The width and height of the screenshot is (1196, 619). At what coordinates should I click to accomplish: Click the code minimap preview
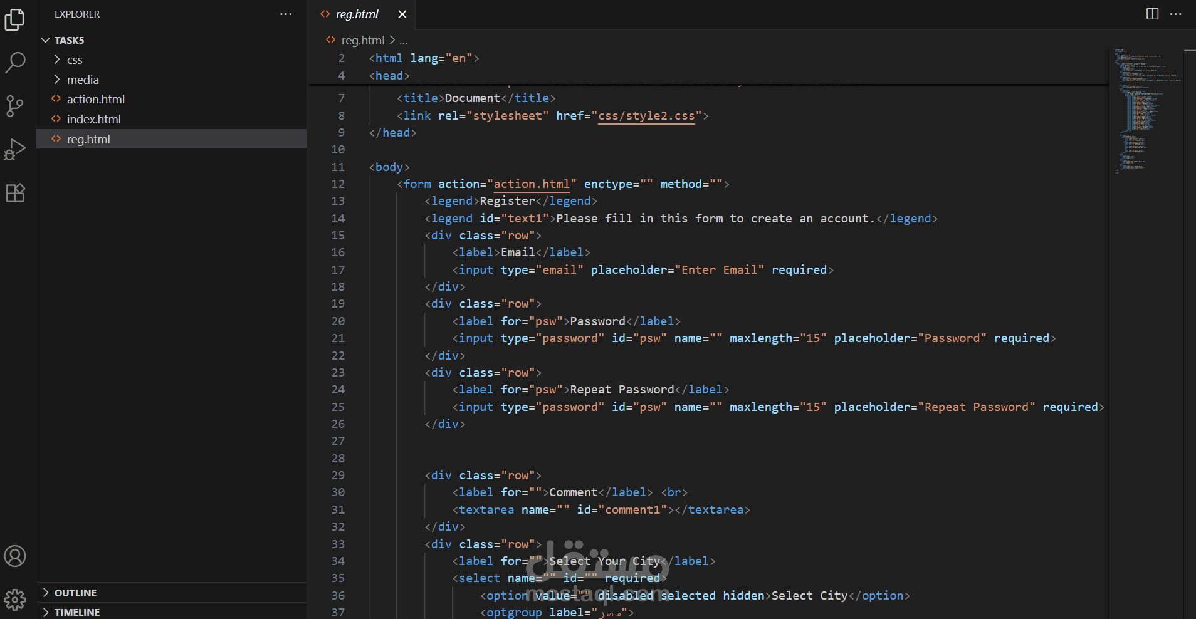pyautogui.click(x=1147, y=110)
